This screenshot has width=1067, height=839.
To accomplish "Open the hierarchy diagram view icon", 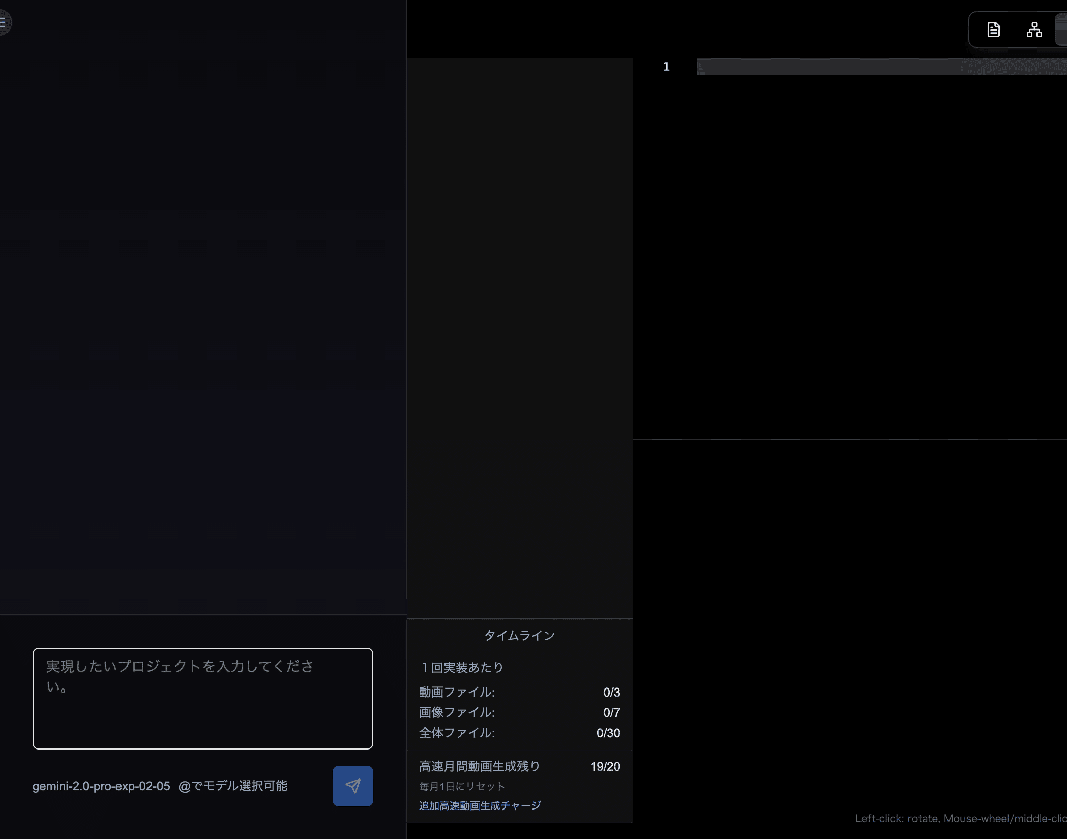I will pos(1034,29).
